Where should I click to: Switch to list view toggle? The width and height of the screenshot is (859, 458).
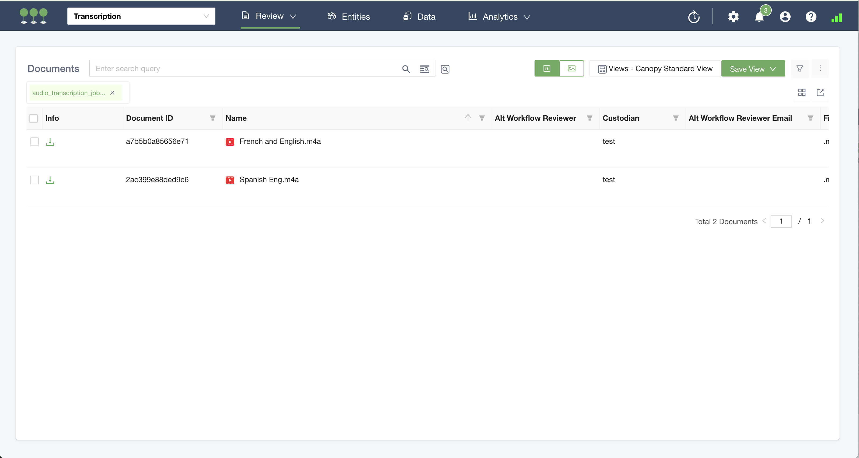pyautogui.click(x=547, y=68)
